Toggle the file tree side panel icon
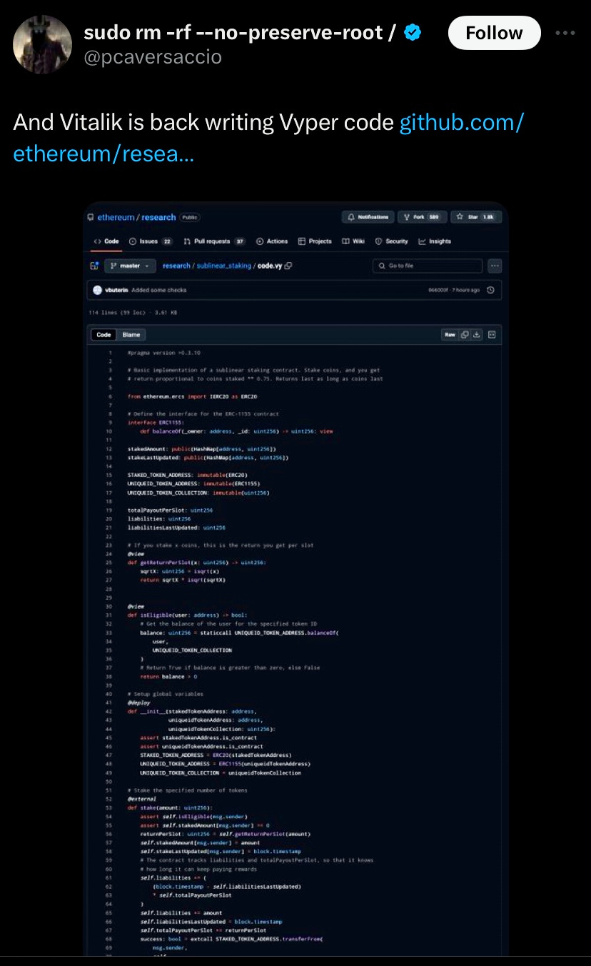Image resolution: width=591 pixels, height=966 pixels. 94,266
